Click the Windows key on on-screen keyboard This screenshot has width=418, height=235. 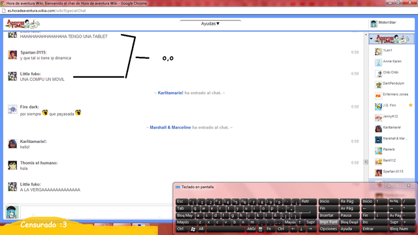pos(193,229)
